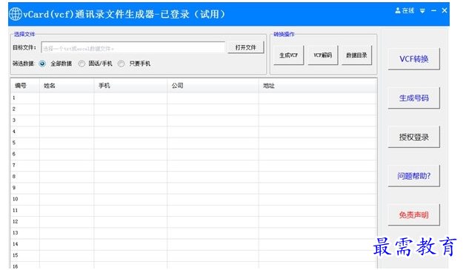Select table row numbered 4
Screen dimensions: 463x270
pos(193,132)
